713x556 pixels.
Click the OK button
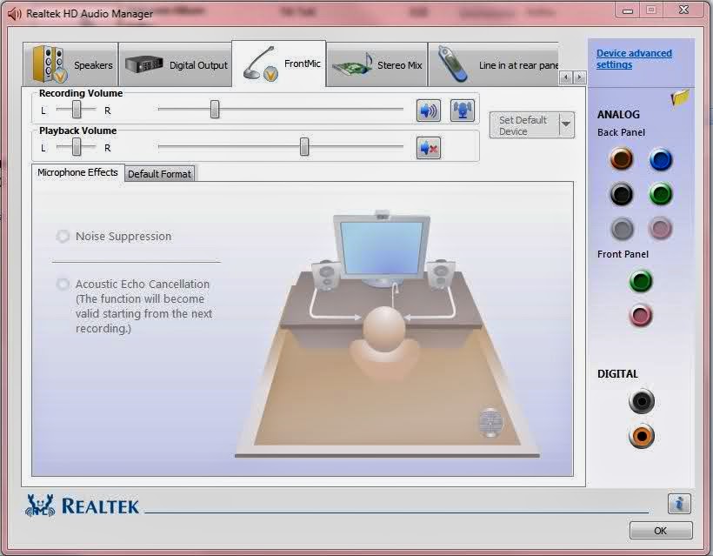coord(661,531)
